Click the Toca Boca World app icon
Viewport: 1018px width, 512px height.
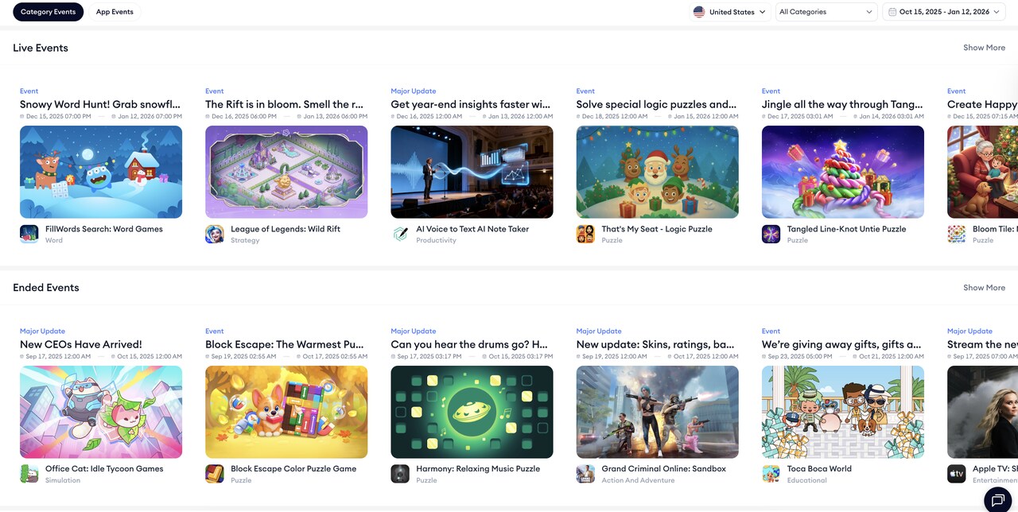click(771, 474)
